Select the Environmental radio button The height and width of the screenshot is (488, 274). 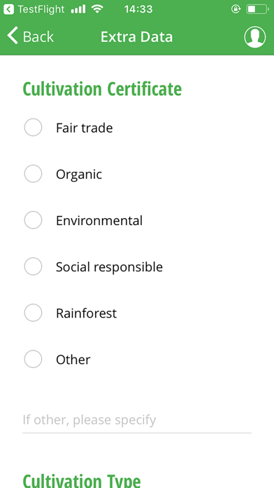point(33,220)
